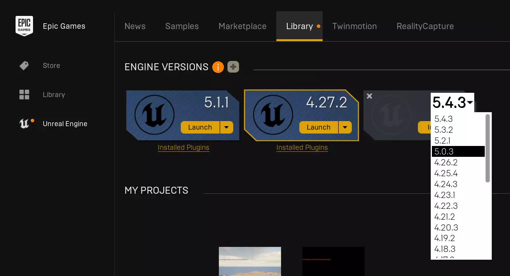Pick version 4.26.2 in the dropdown
Screen dimensions: 510x276
point(458,162)
